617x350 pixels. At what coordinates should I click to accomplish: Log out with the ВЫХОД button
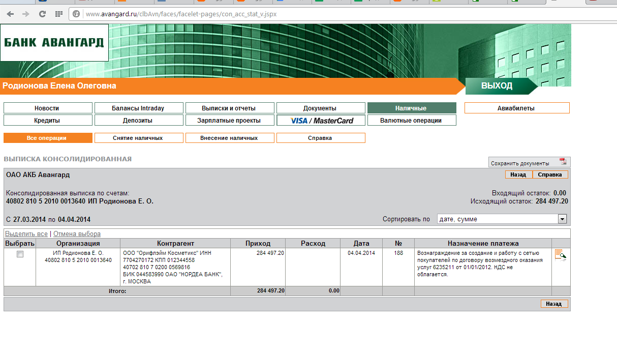pos(501,86)
